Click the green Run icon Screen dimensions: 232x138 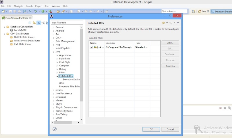point(43,11)
